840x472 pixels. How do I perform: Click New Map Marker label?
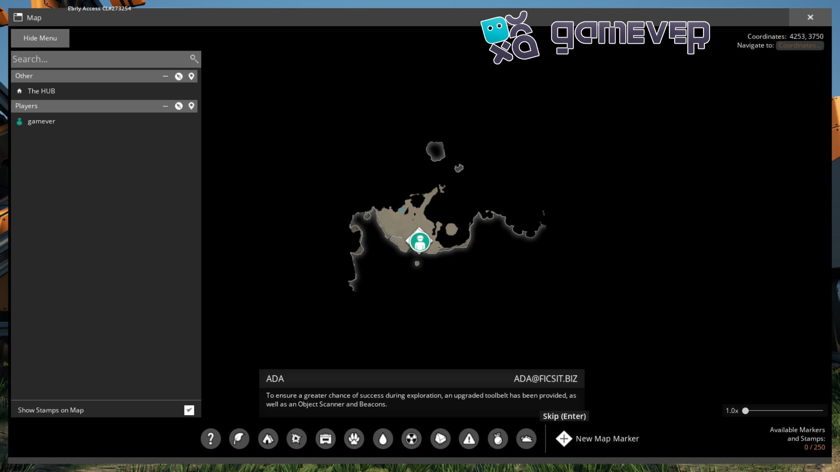point(607,438)
